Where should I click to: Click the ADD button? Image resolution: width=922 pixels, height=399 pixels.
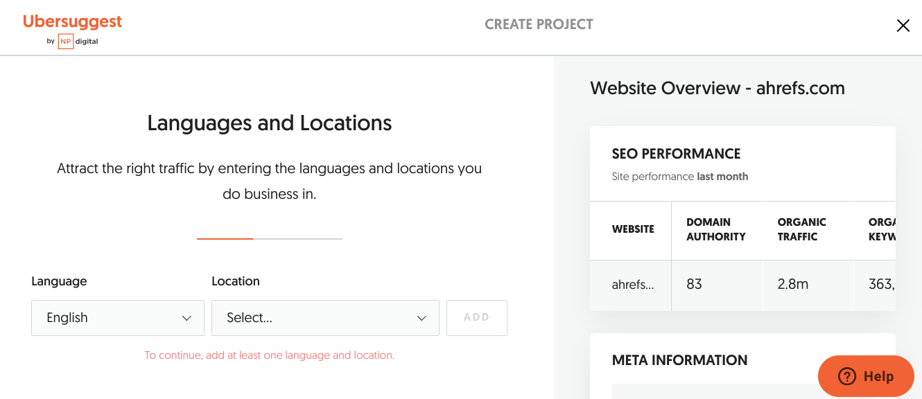pyautogui.click(x=477, y=318)
